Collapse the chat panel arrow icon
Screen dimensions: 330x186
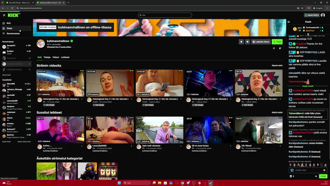[289, 22]
